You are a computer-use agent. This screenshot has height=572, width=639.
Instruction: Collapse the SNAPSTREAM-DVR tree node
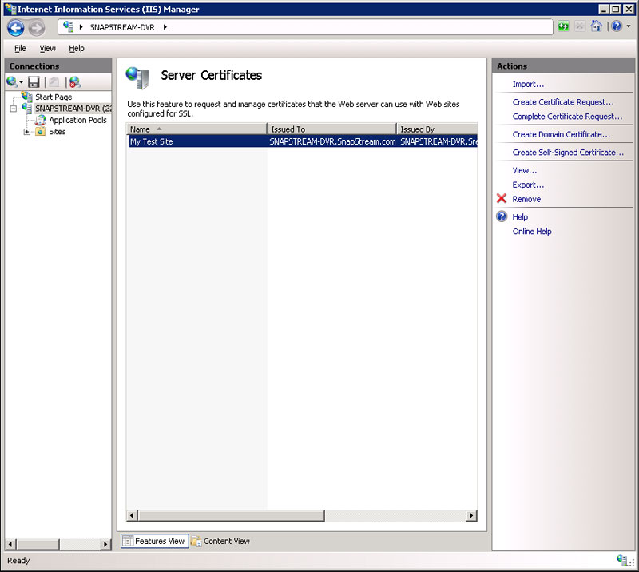click(13, 109)
